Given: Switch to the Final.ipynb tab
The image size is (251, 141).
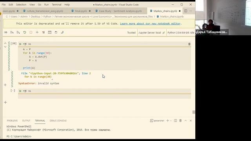Looking at the screenshot, I should [81, 11].
